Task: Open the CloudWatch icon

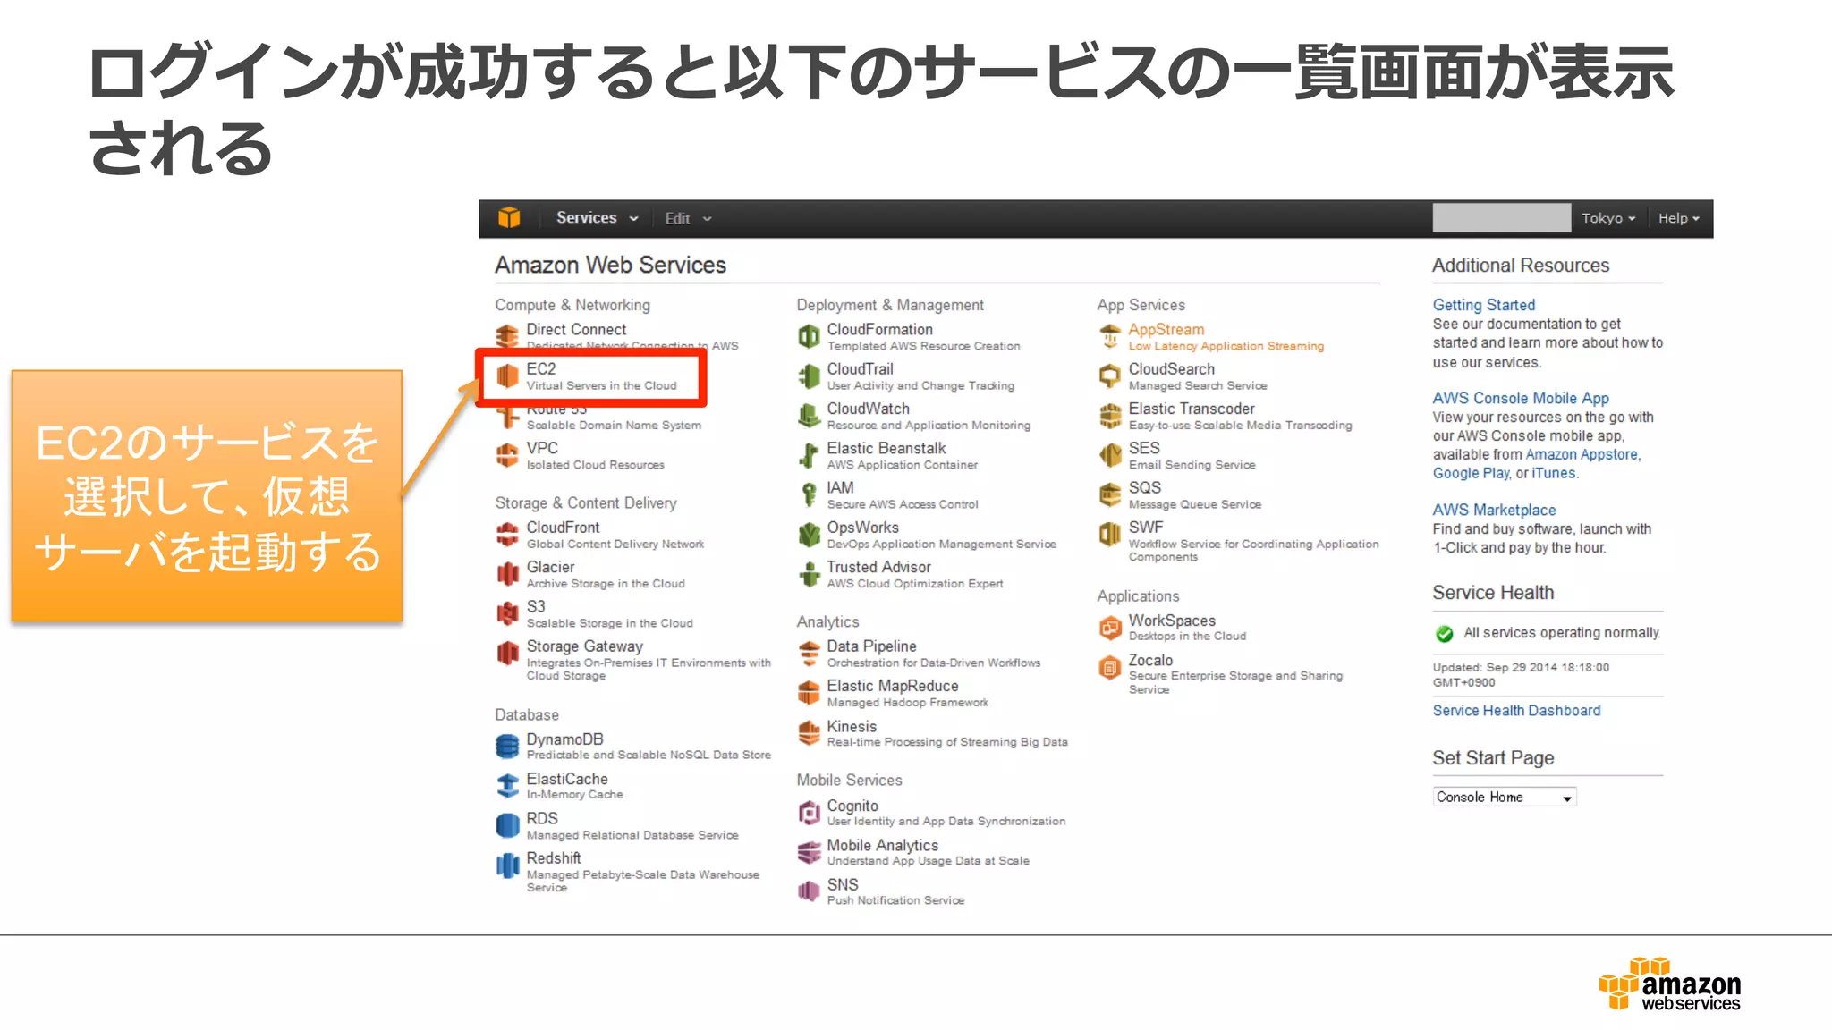Action: point(809,415)
